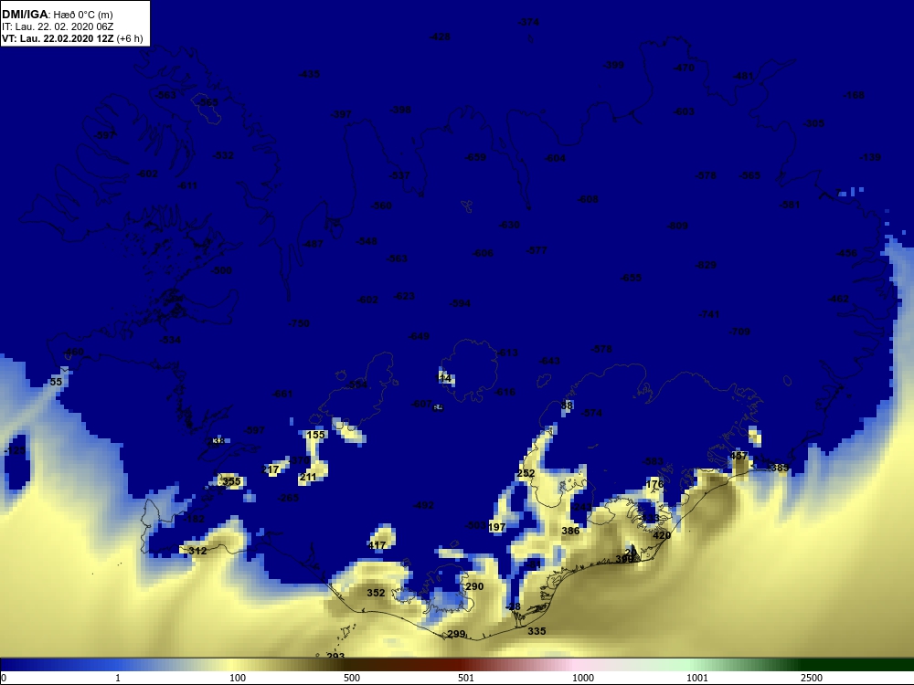Click the colorbar label '2500'

812,678
